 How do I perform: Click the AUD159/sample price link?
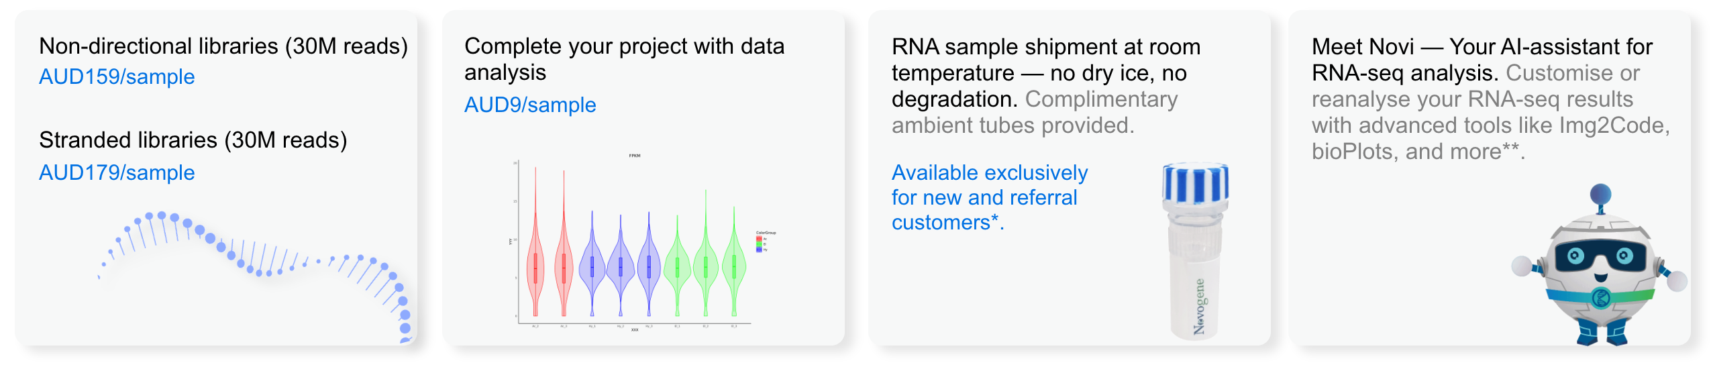(117, 76)
